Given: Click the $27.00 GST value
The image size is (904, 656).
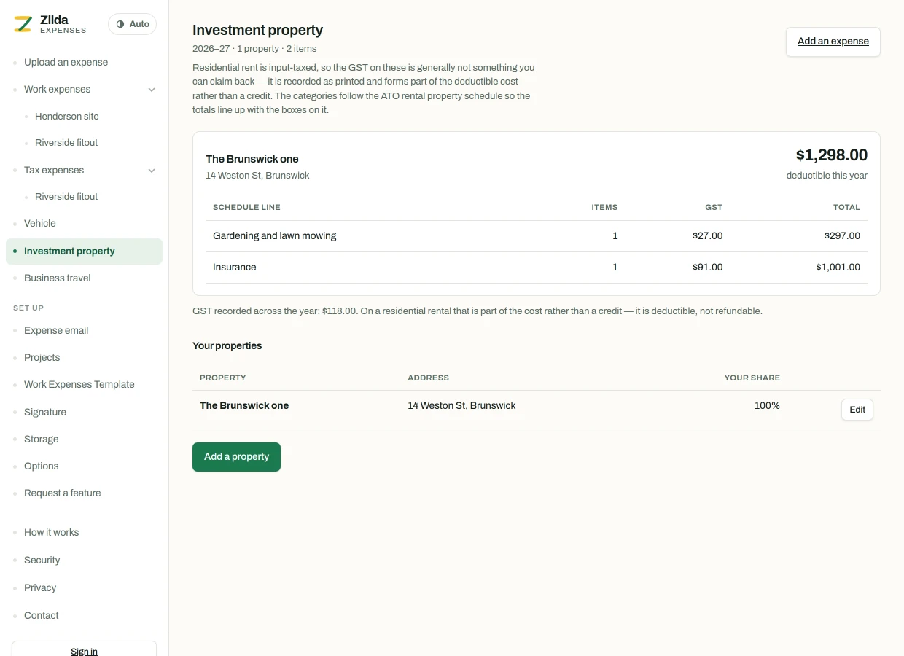Looking at the screenshot, I should tap(707, 236).
